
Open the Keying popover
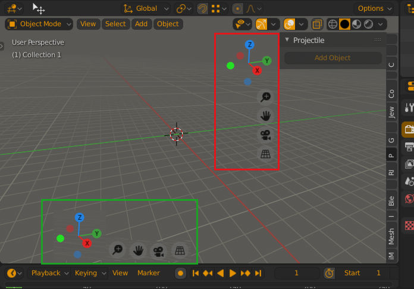[x=90, y=273]
